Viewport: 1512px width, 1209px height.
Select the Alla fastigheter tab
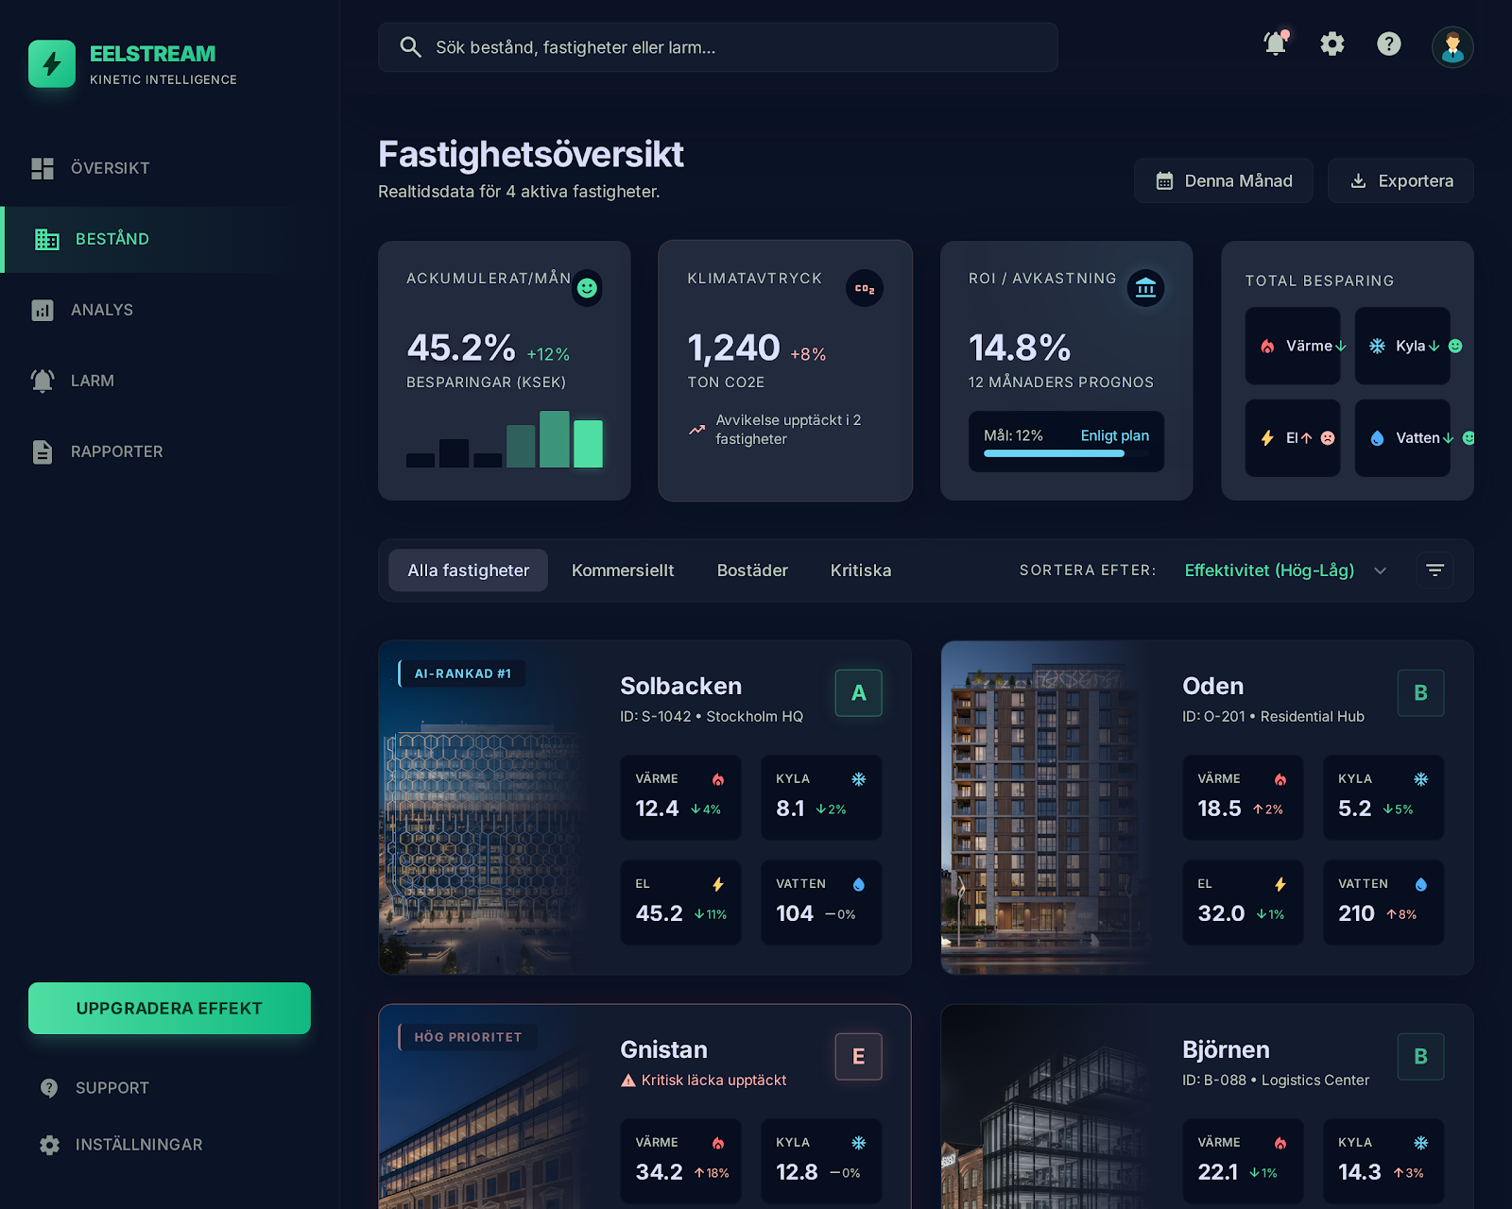(469, 570)
